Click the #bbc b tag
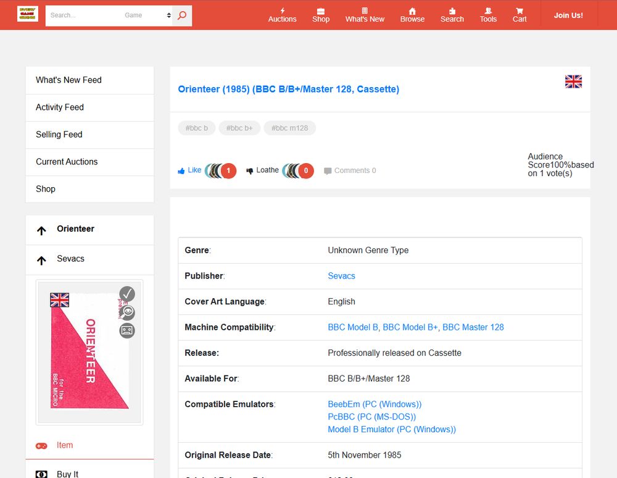The image size is (617, 478). click(197, 128)
